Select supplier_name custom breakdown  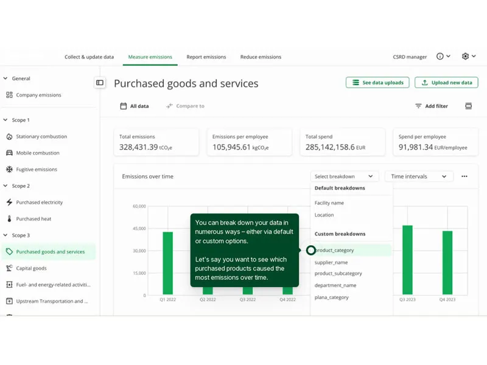click(331, 262)
